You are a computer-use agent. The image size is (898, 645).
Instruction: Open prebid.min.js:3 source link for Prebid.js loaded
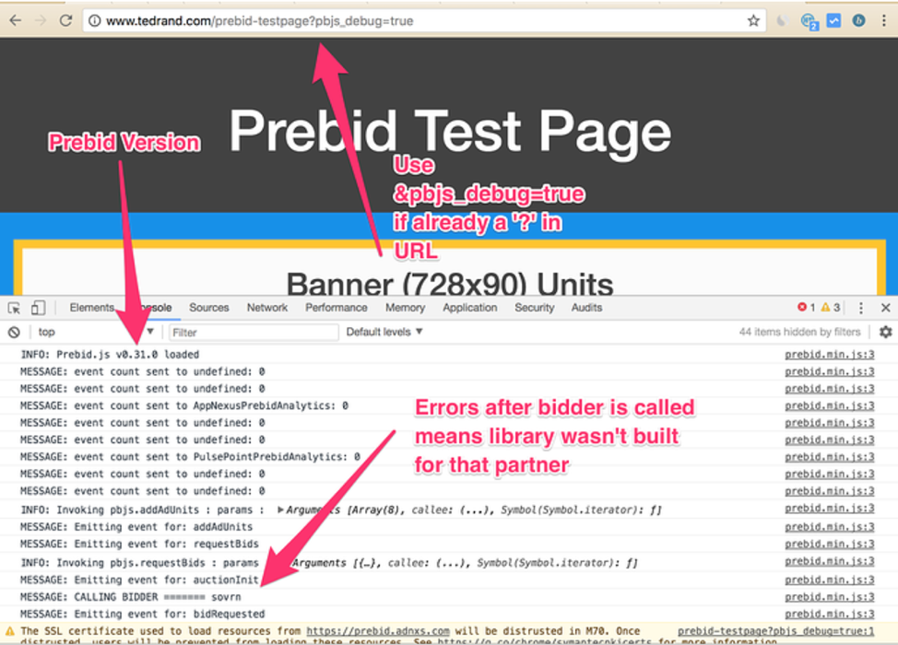[x=829, y=355]
